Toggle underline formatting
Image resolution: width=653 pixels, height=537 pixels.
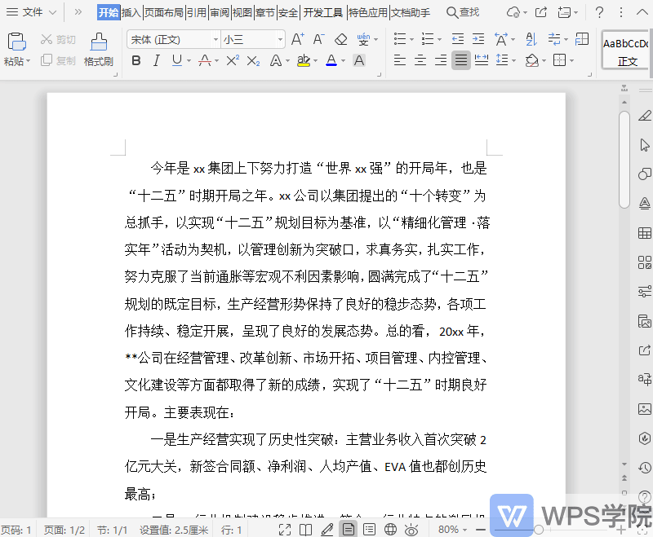tap(177, 60)
